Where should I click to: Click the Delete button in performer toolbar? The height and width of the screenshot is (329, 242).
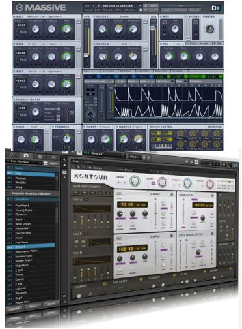click(x=133, y=81)
